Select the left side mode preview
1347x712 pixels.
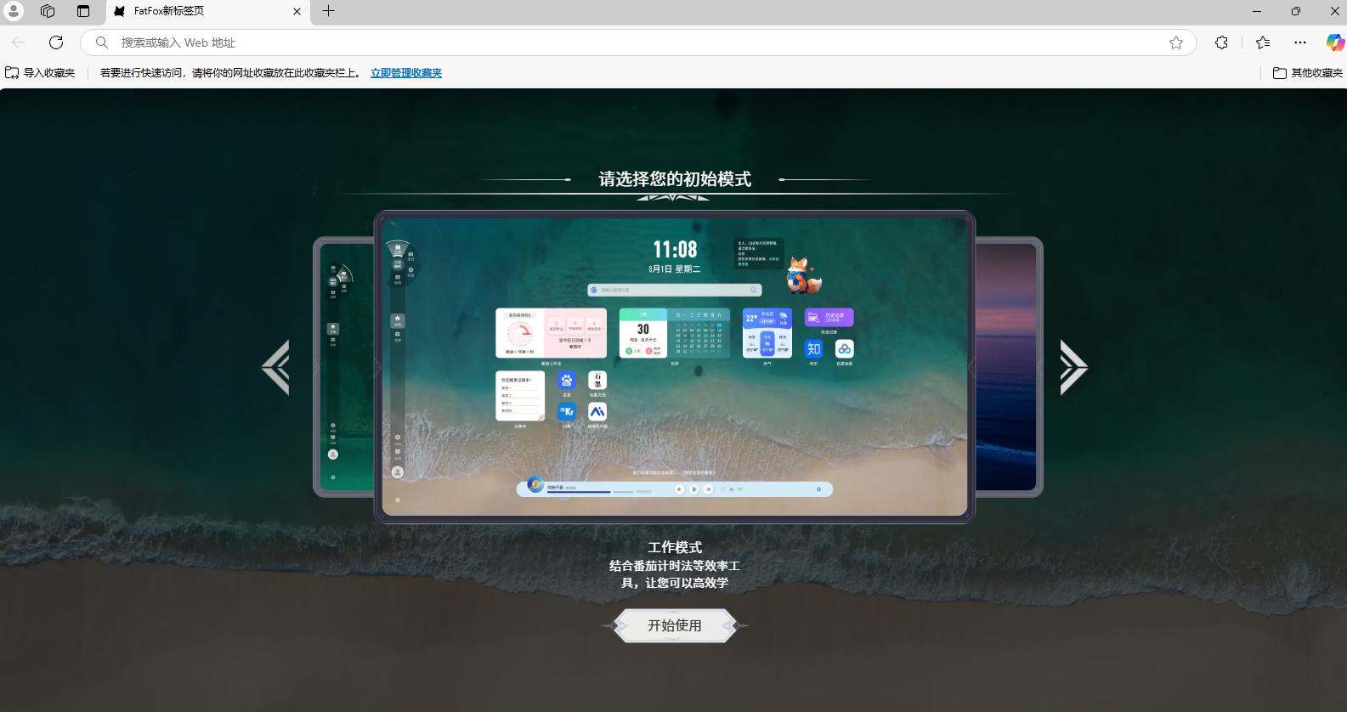point(343,367)
